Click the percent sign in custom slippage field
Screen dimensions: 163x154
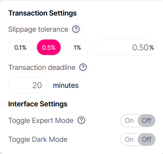point(151,48)
